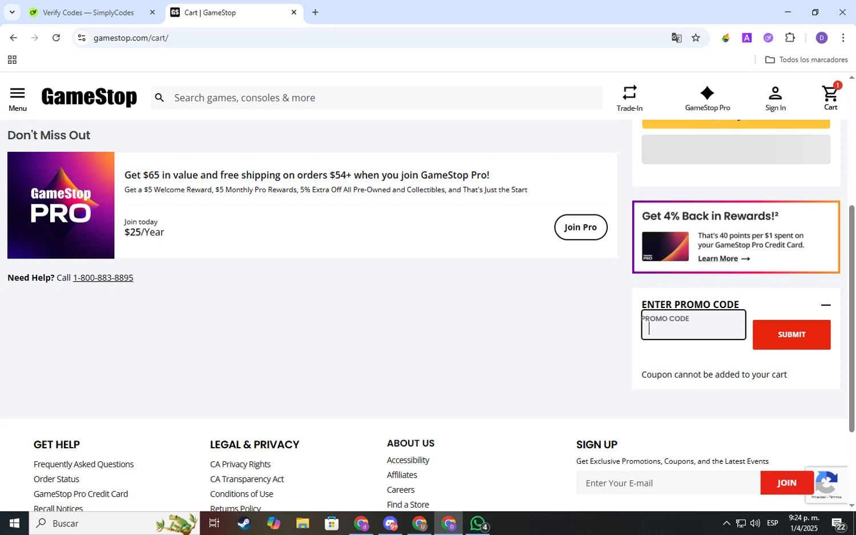Close the Verify Codes tab
The width and height of the screenshot is (856, 535).
tap(152, 12)
